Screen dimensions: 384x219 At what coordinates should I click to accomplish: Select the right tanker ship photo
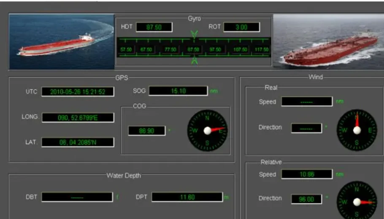pyautogui.click(x=328, y=41)
